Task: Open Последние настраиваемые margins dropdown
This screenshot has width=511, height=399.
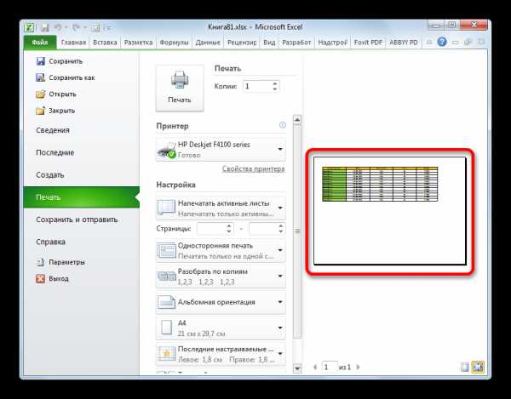Action: point(221,354)
